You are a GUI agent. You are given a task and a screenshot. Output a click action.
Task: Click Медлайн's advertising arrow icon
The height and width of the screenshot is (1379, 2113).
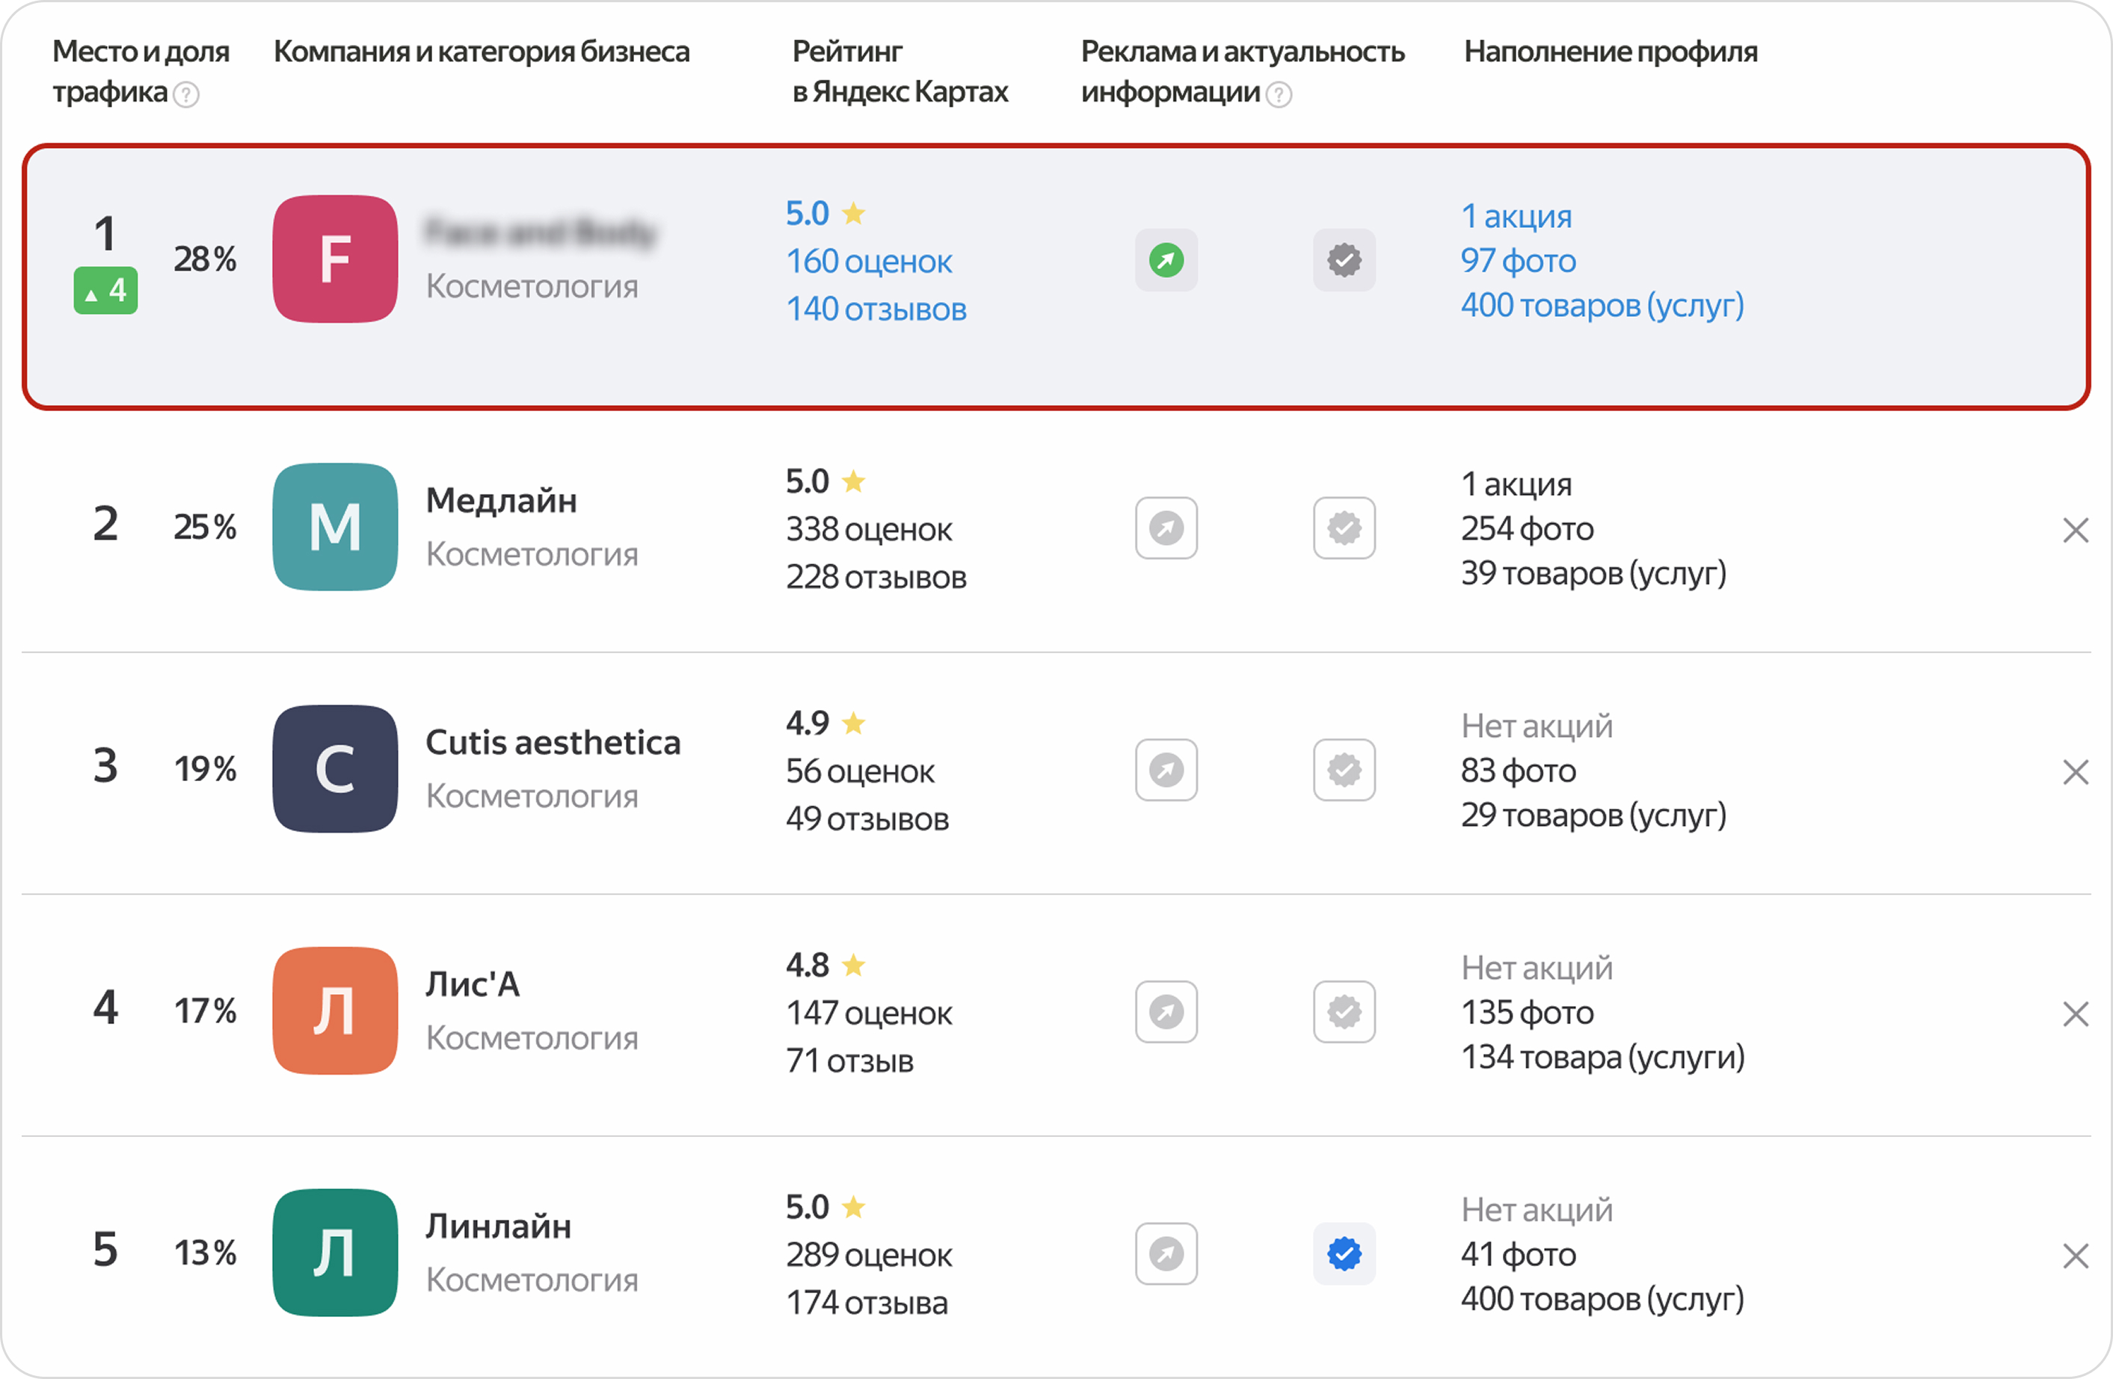[x=1166, y=528]
